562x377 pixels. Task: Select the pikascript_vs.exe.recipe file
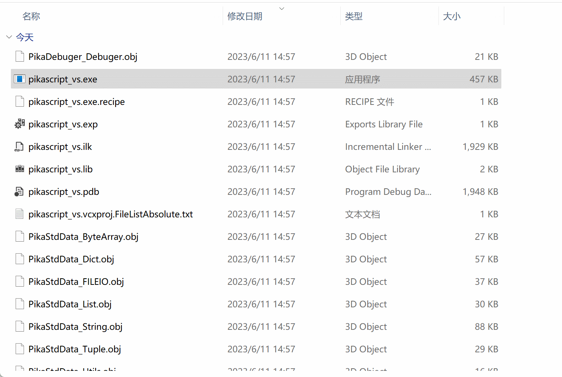coord(76,102)
